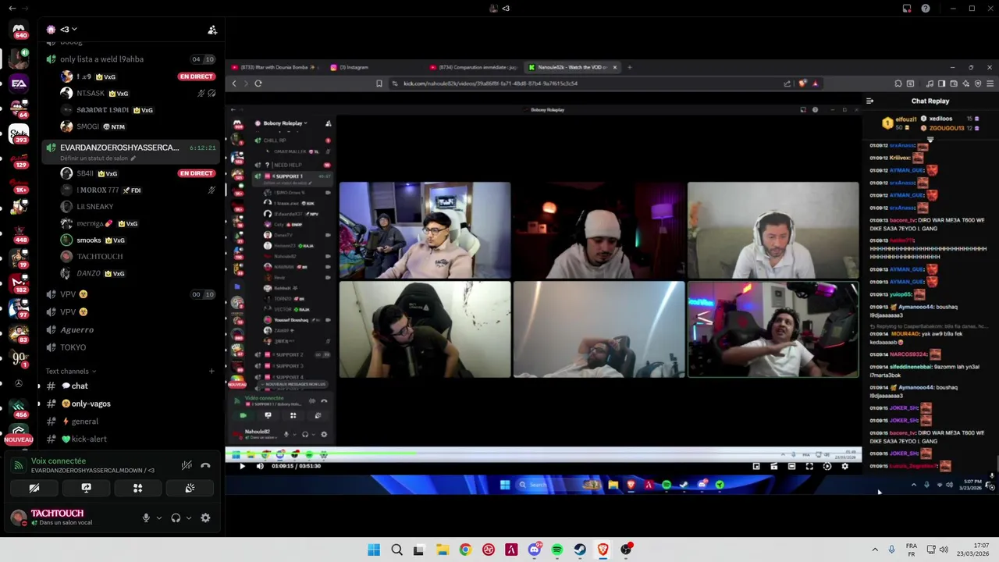999x562 pixels.
Task: Open Discord direct messages home icon
Action: pos(19,29)
